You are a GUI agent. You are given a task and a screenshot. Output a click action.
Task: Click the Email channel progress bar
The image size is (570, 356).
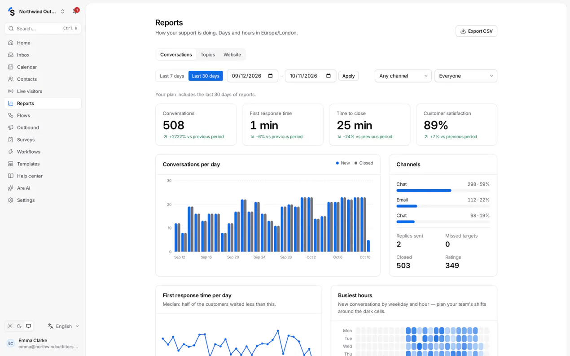[x=443, y=206]
